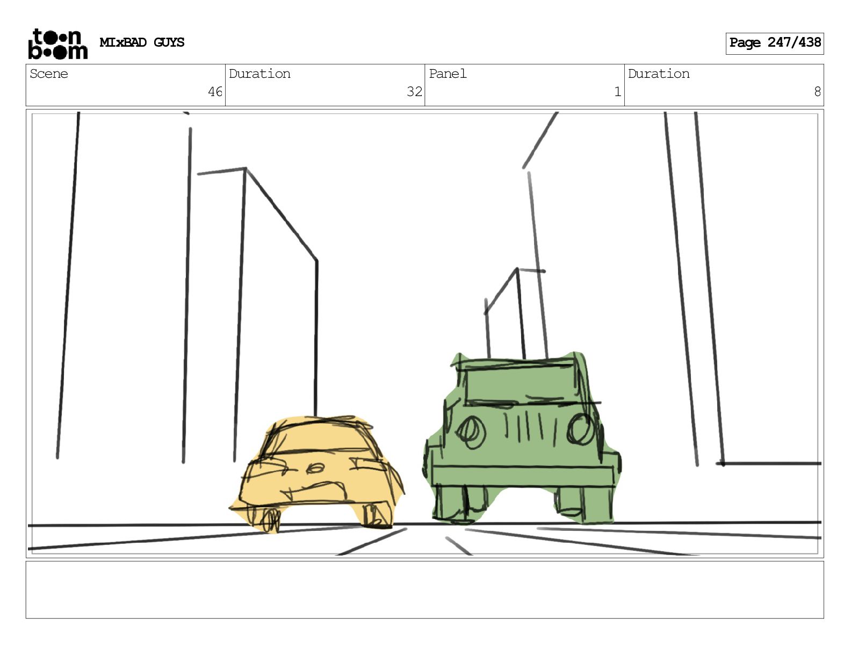Click the green jeep in the storyboard panel
Image resolution: width=851 pixels, height=657 pixels.
(522, 438)
